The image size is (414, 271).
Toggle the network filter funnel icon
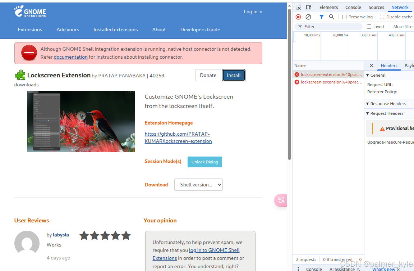[x=322, y=17]
